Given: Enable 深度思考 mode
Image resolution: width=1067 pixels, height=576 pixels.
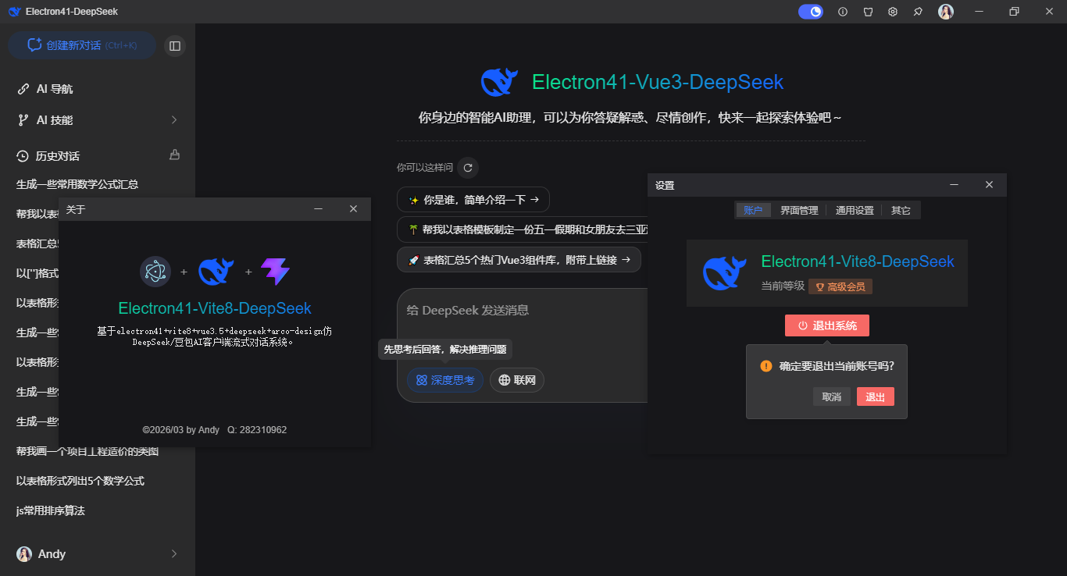Looking at the screenshot, I should (444, 380).
